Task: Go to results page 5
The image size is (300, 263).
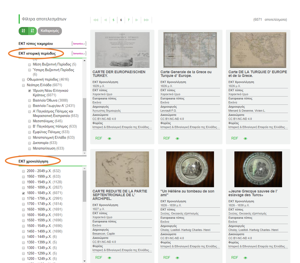Action: point(114,20)
